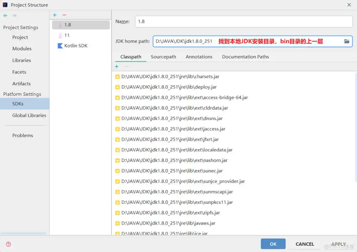Click the back navigation arrow
The image size is (357, 252).
coord(5,15)
